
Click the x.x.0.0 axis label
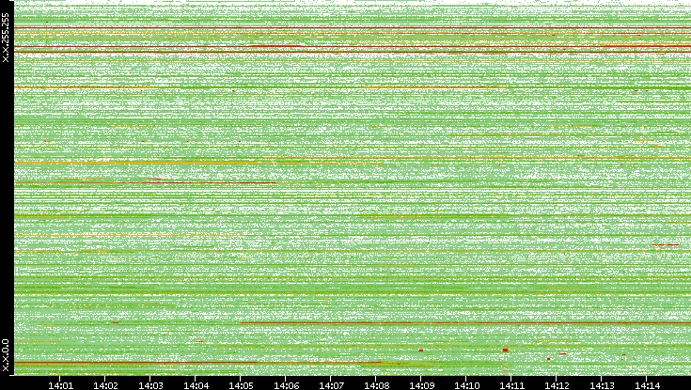pyautogui.click(x=6, y=355)
